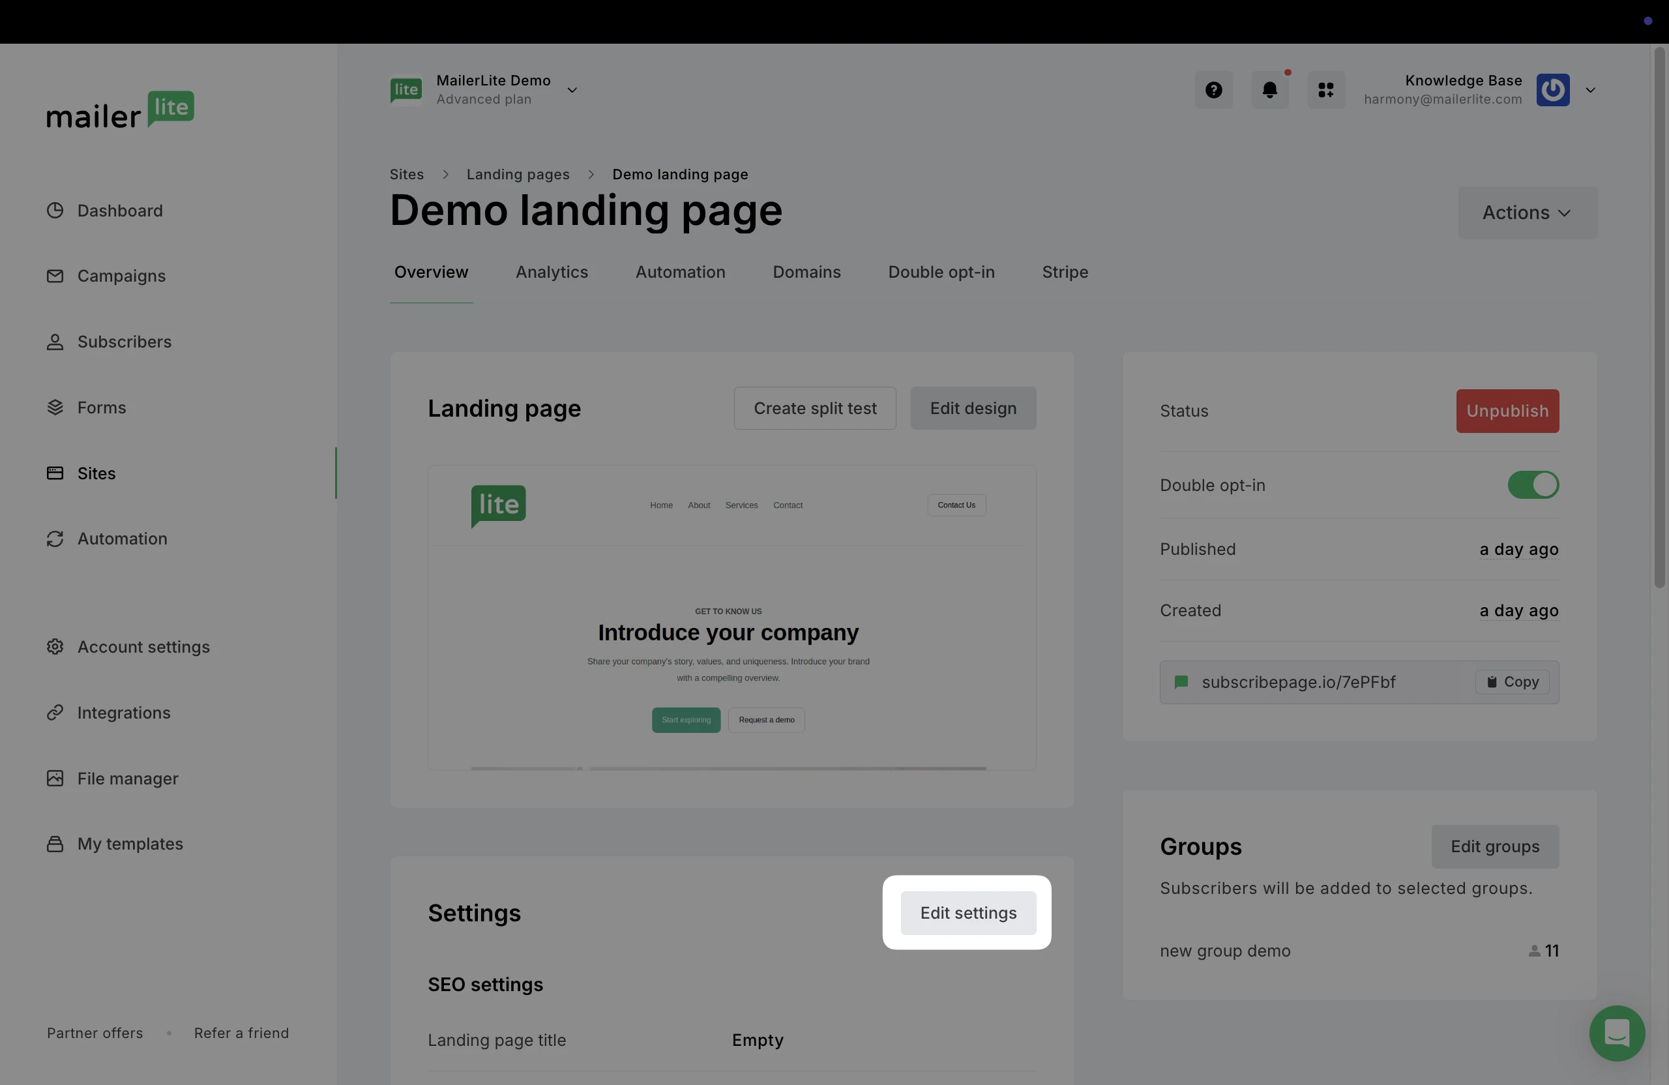The height and width of the screenshot is (1085, 1669).
Task: Open the help question mark icon
Action: (x=1213, y=90)
